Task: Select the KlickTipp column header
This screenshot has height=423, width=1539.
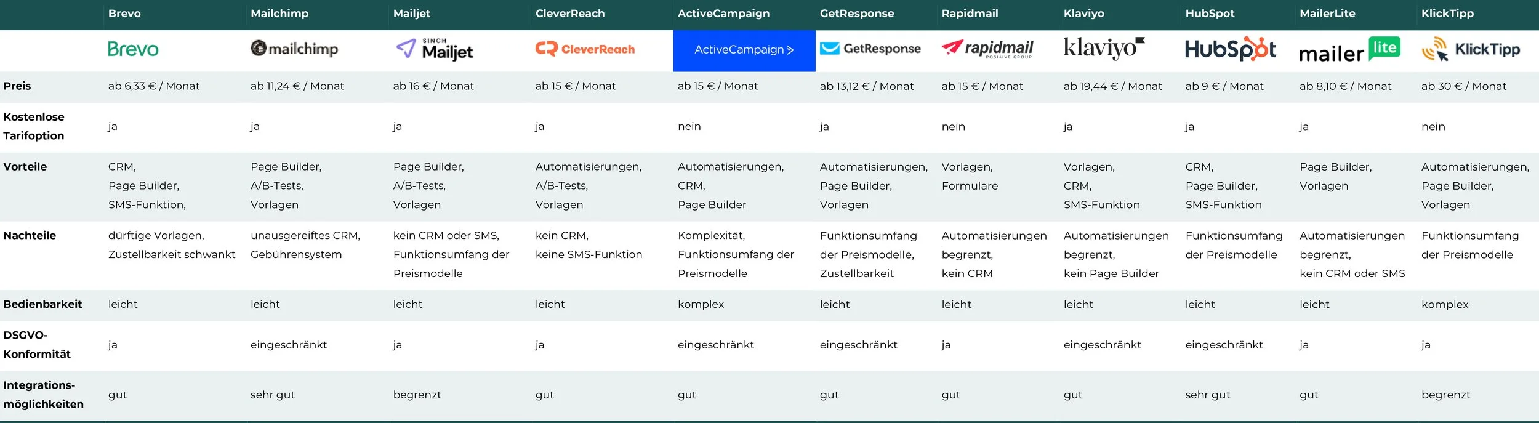Action: click(1447, 14)
